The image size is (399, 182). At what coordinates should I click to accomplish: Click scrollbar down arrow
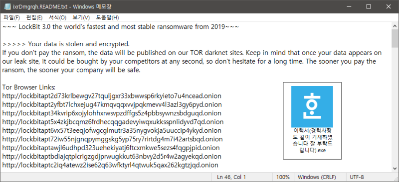click(395, 168)
